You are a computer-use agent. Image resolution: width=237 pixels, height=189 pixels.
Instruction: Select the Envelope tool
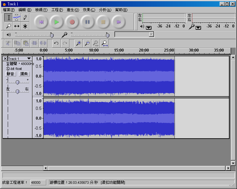click(17, 17)
